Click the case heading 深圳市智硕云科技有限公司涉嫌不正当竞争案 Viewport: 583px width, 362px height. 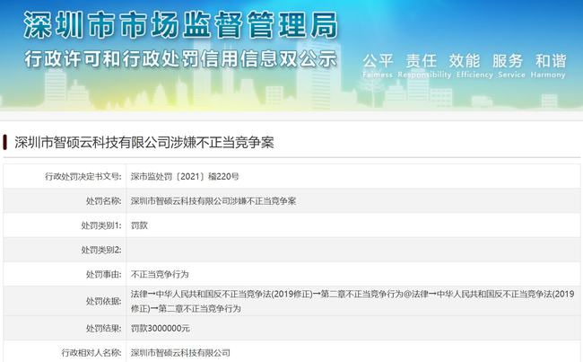coord(144,142)
